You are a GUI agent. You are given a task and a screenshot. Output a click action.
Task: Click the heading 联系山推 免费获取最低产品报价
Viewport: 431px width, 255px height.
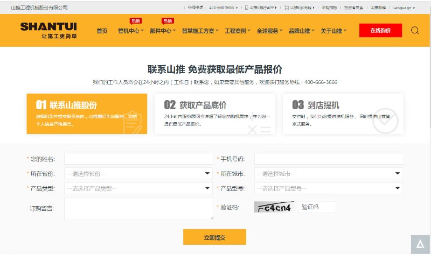click(214, 69)
